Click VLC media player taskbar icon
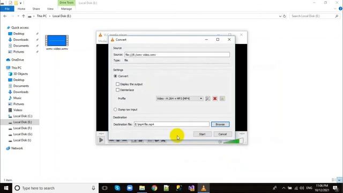The image size is (343, 193). [204, 188]
